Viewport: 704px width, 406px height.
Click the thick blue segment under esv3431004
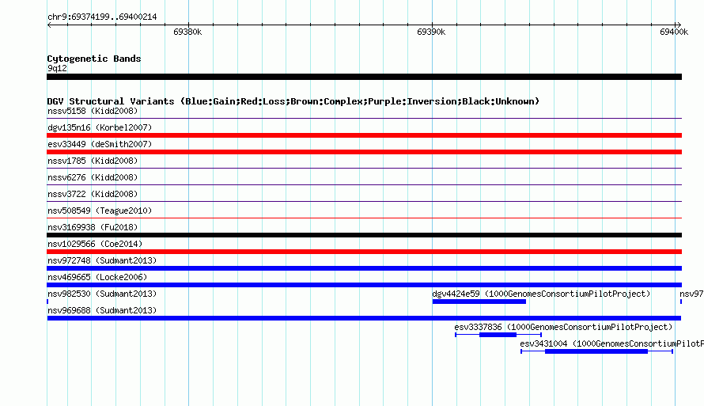(596, 351)
